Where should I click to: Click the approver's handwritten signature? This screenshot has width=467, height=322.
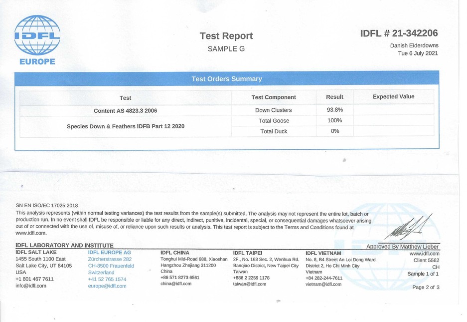click(x=409, y=228)
